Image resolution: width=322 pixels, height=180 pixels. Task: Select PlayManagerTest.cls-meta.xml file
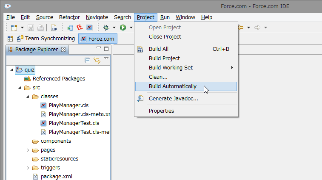click(75, 132)
